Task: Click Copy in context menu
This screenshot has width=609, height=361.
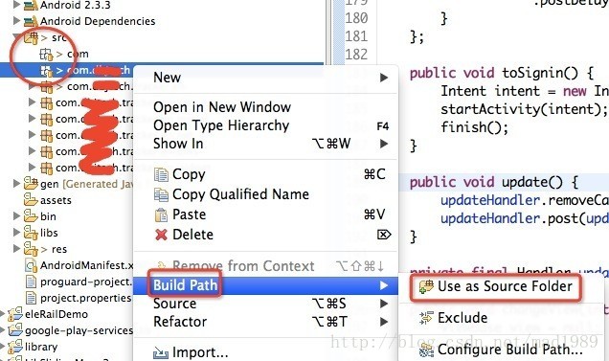Action: click(265, 174)
